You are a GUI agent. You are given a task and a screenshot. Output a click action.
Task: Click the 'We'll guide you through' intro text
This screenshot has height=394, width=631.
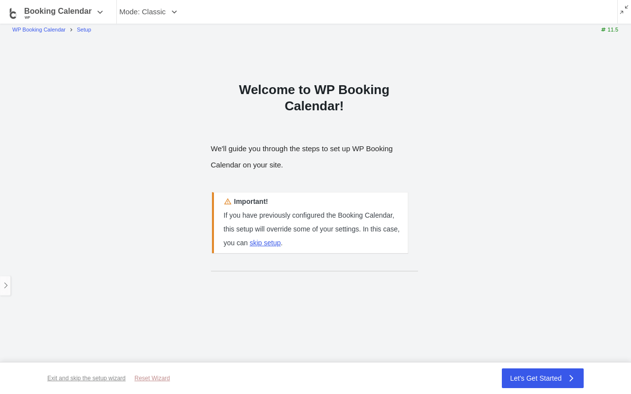tap(302, 157)
